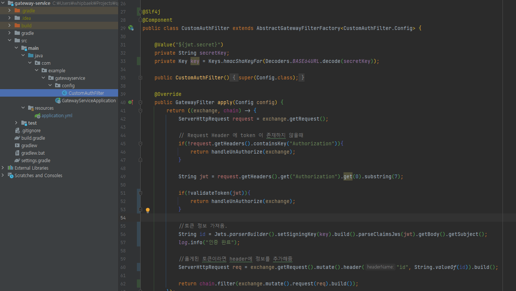
Task: Click the build.gradle elephant icon
Action: pos(17,138)
